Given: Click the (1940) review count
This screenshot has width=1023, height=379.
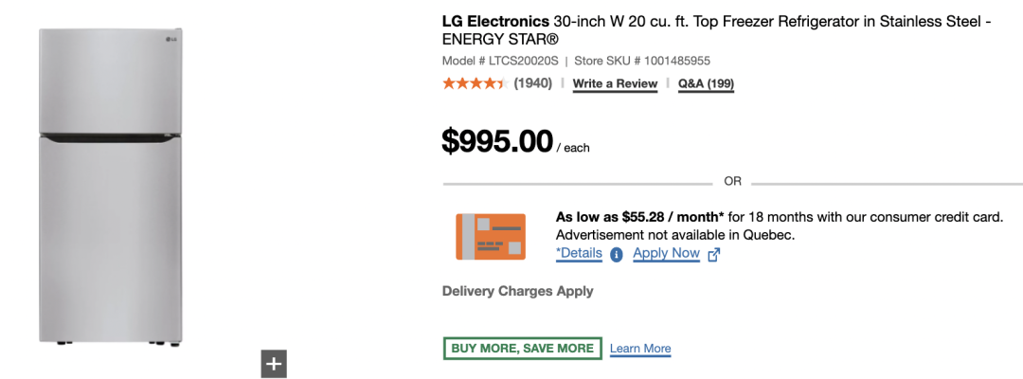Looking at the screenshot, I should [x=532, y=83].
